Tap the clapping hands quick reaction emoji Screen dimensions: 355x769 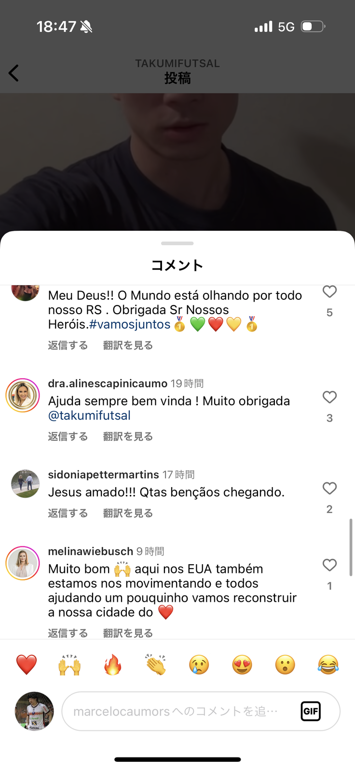tap(156, 665)
